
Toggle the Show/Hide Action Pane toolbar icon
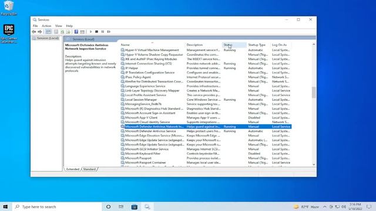(82, 32)
